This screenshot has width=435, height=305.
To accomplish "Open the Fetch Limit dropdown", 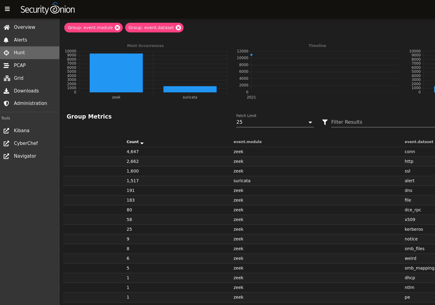I will click(x=275, y=122).
